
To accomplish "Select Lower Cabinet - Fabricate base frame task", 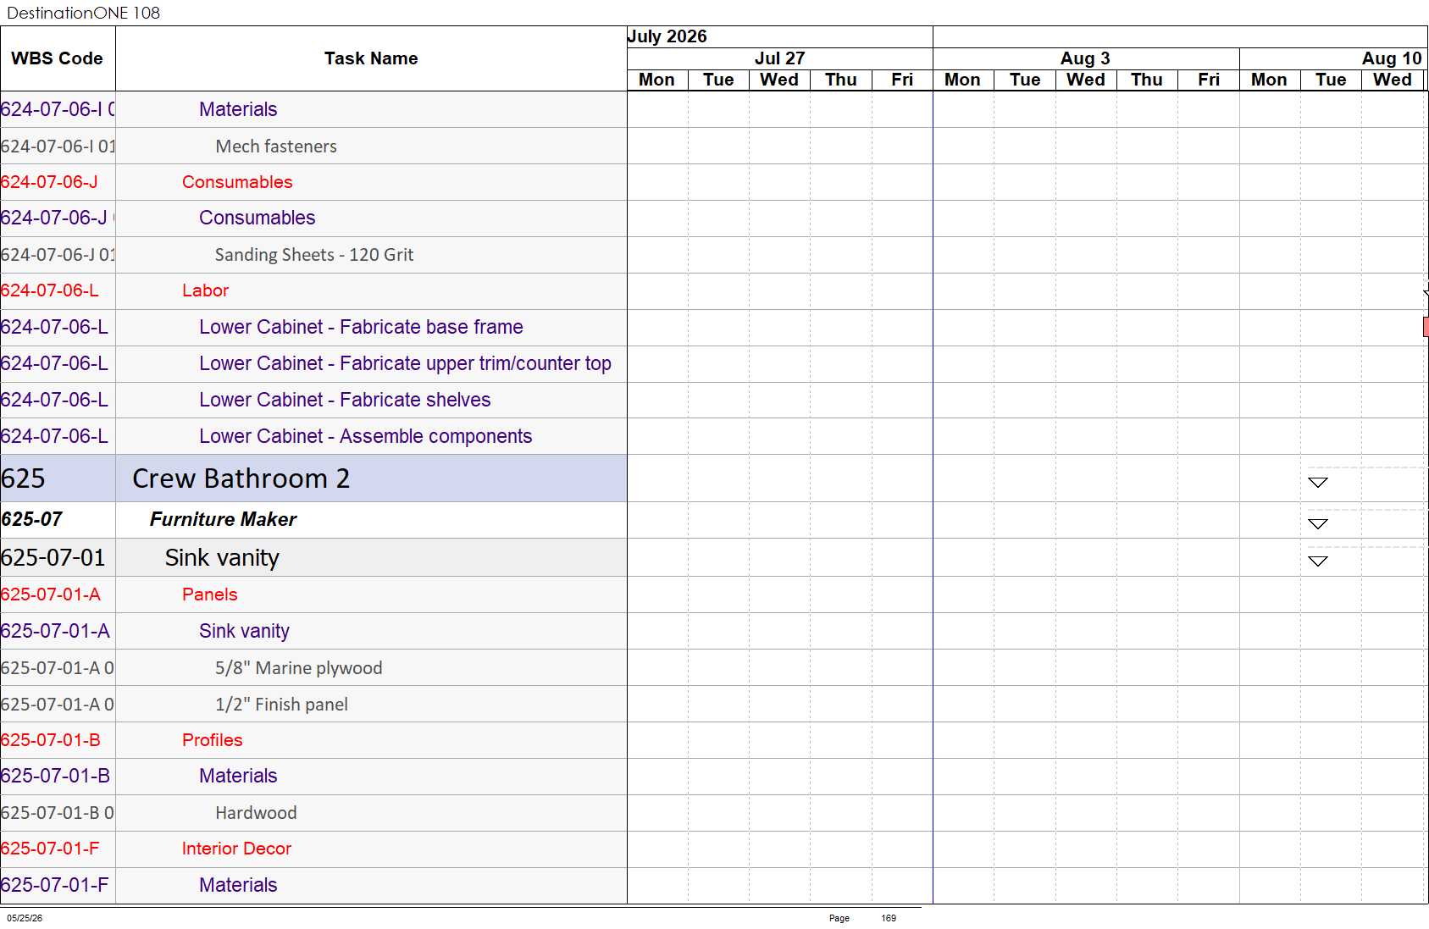I will pyautogui.click(x=313, y=327).
